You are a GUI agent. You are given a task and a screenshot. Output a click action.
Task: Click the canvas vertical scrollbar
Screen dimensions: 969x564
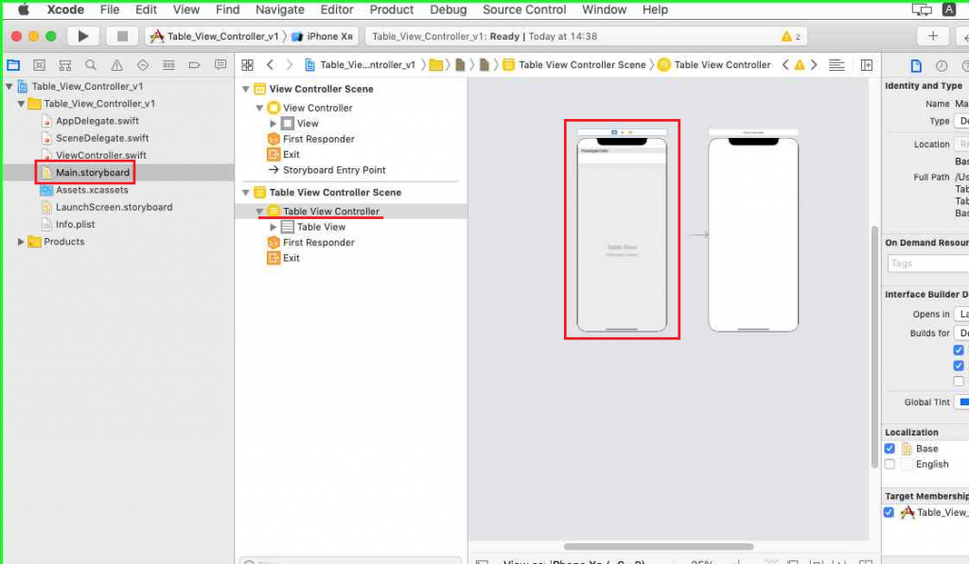[x=874, y=348]
